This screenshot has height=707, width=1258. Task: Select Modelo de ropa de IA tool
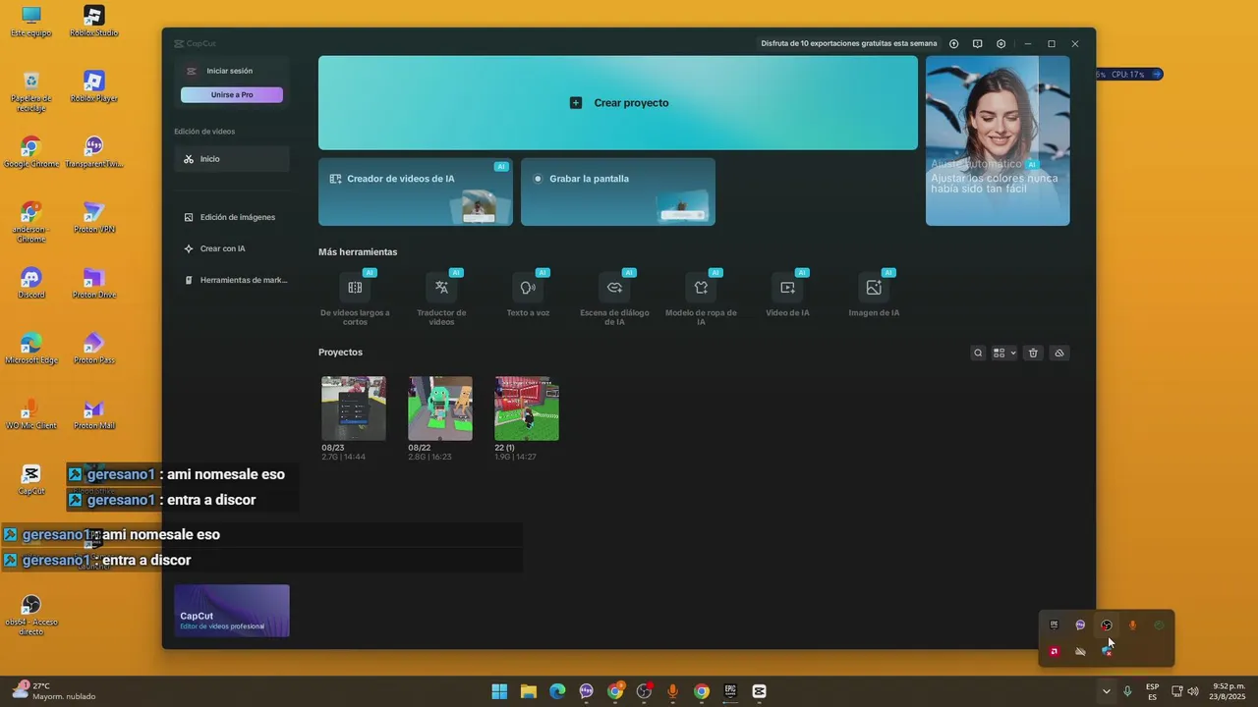(701, 299)
